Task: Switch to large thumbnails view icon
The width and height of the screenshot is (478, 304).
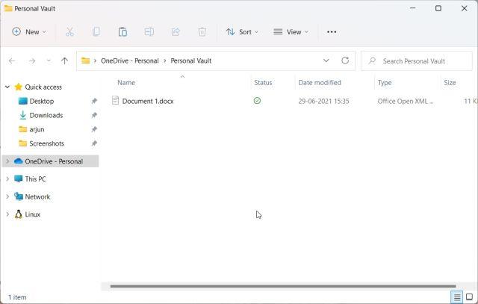Action: pyautogui.click(x=470, y=297)
